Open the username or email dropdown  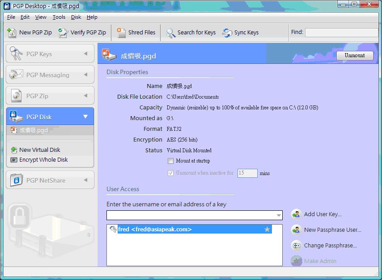point(279,216)
